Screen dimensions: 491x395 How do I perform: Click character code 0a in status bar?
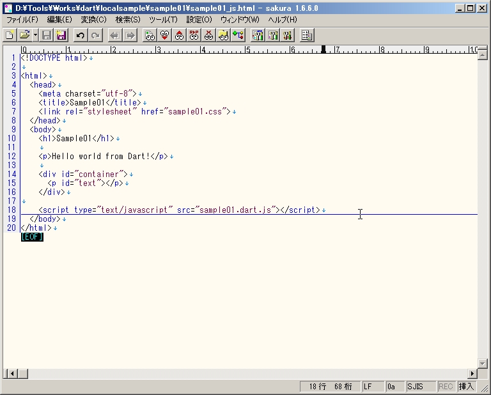[395, 387]
